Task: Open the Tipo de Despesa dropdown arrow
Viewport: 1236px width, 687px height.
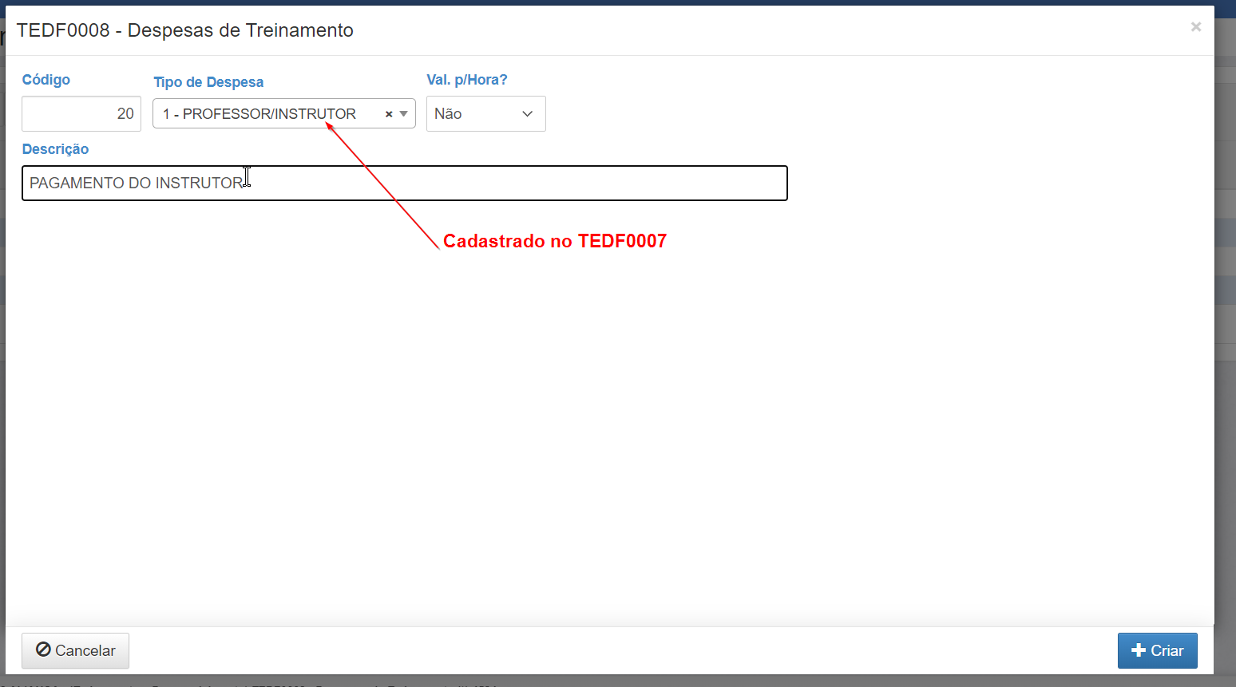Action: click(x=404, y=114)
